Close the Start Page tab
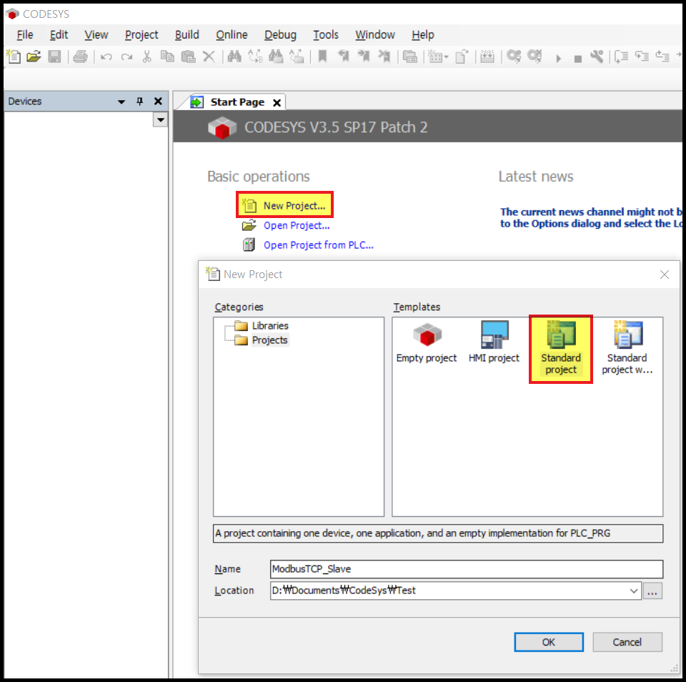 coord(277,103)
